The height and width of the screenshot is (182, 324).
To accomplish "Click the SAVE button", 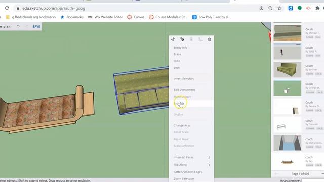I will click(36, 27).
